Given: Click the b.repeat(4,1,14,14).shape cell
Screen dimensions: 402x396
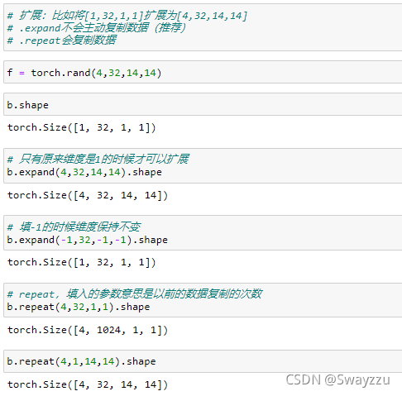Looking at the screenshot, I should tap(203, 361).
